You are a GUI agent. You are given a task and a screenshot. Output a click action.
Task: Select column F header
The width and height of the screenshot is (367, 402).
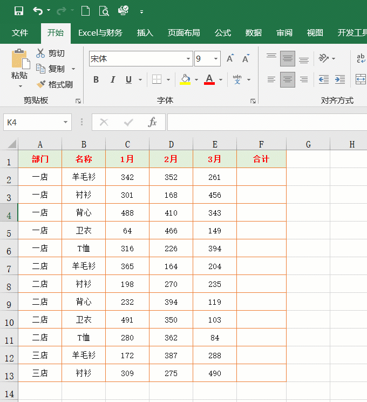coord(261,144)
